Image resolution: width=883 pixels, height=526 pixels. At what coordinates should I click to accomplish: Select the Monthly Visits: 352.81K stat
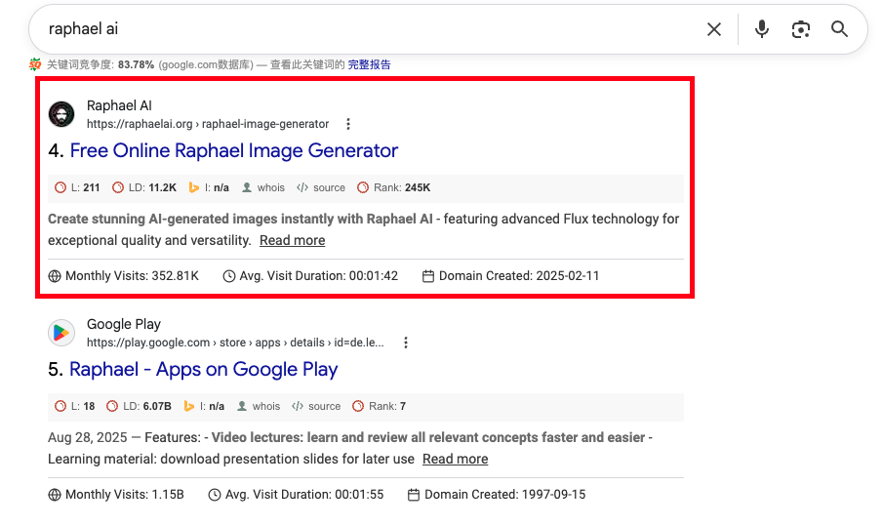point(123,276)
